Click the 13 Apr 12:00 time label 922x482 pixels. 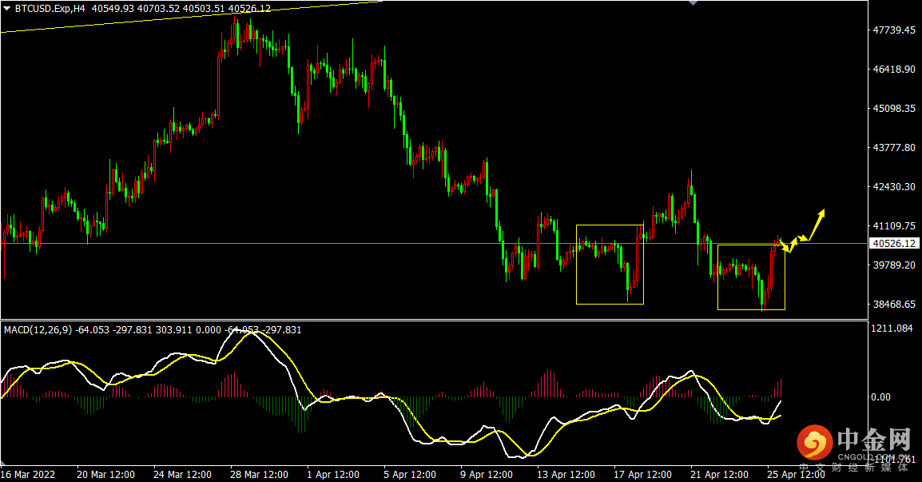[566, 475]
